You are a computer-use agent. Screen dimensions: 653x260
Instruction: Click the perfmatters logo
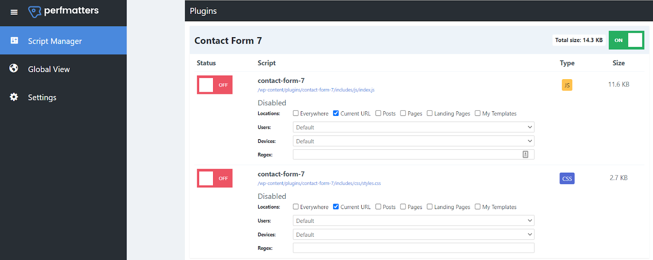(63, 11)
